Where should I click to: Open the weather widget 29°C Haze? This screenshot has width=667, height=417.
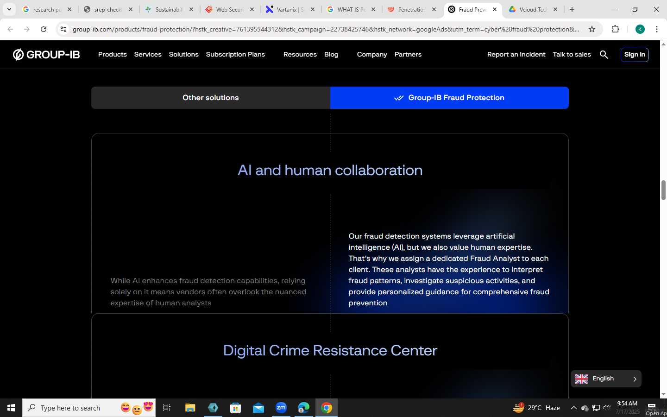(536, 408)
